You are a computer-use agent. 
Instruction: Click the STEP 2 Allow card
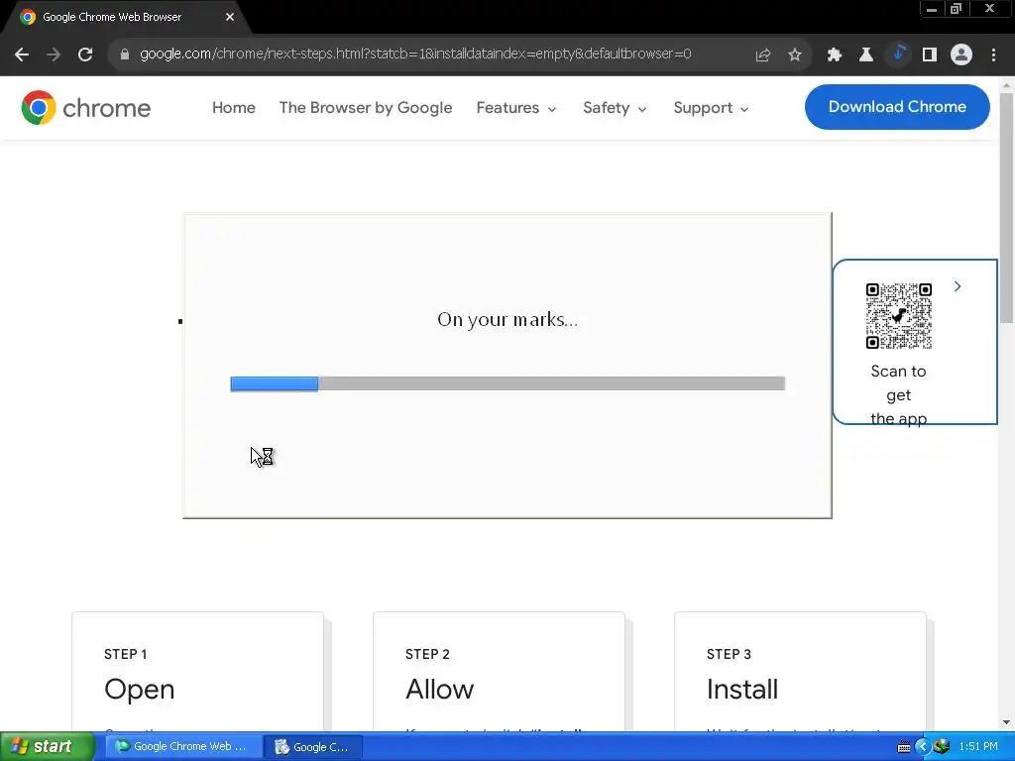pos(499,672)
